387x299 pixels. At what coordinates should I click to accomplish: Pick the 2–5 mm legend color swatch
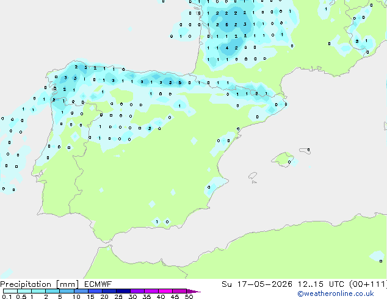tap(52, 291)
